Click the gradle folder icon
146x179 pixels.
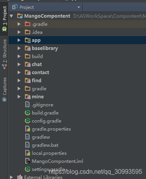(x=28, y=88)
